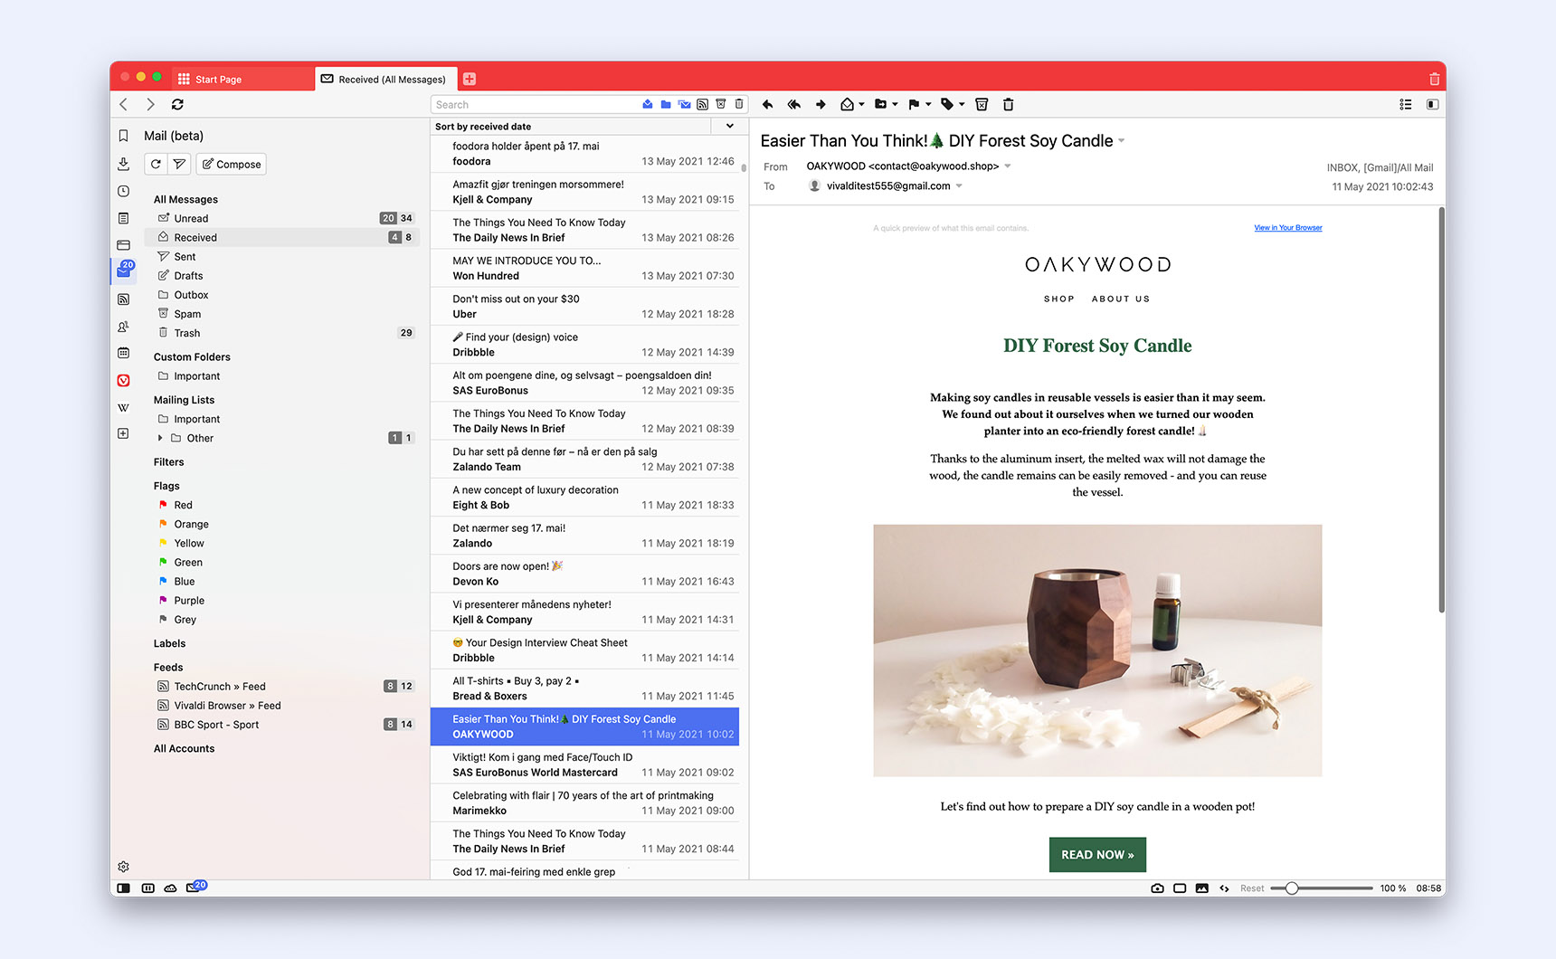Viewport: 1556px width, 959px height.
Task: Open the Sent folder
Action: point(283,257)
